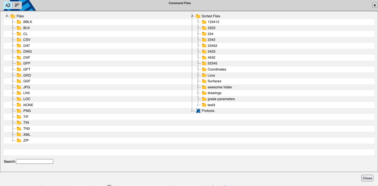The width and height of the screenshot is (378, 186).
Task: Click the 123412 folder icon
Action: click(204, 22)
